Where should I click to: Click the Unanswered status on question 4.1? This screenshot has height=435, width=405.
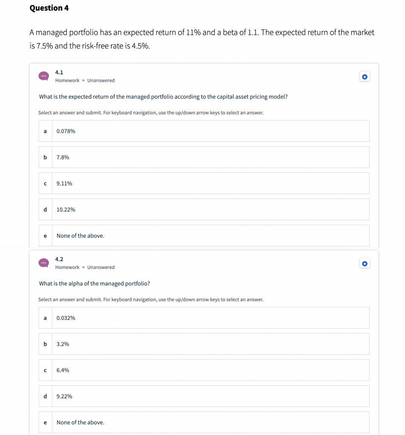click(101, 80)
